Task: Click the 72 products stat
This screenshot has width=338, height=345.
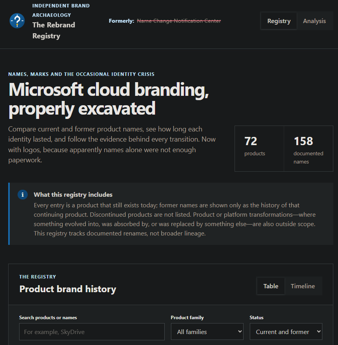Action: [259, 149]
